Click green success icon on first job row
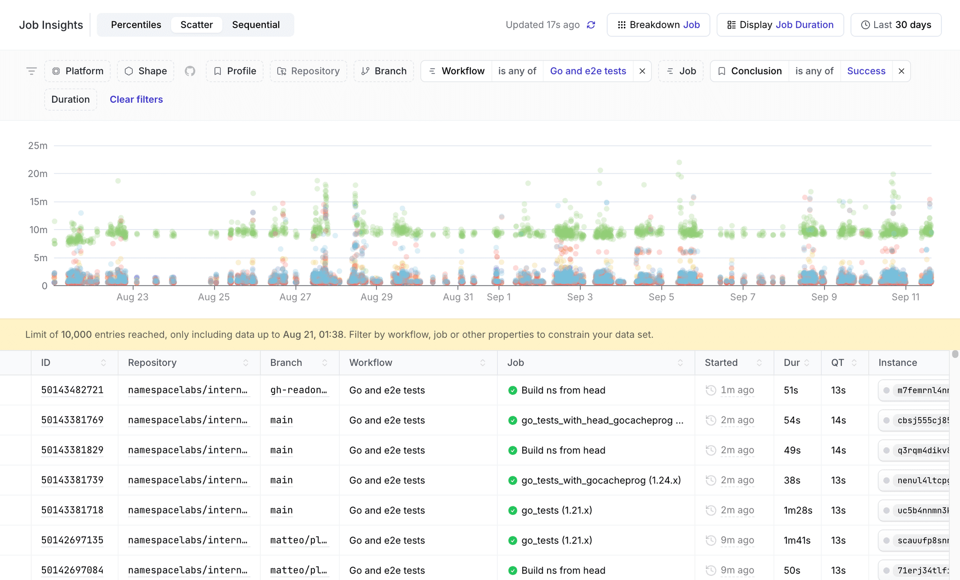 [x=512, y=391]
